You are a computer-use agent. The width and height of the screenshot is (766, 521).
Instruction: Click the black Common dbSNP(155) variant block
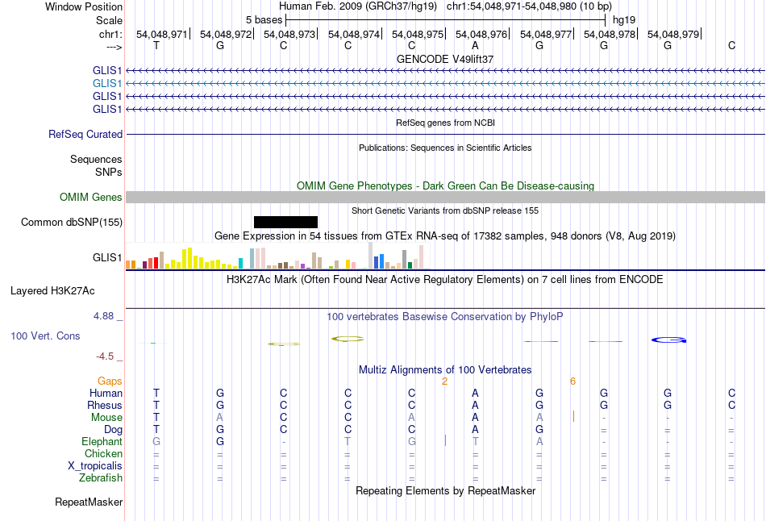coord(285,223)
